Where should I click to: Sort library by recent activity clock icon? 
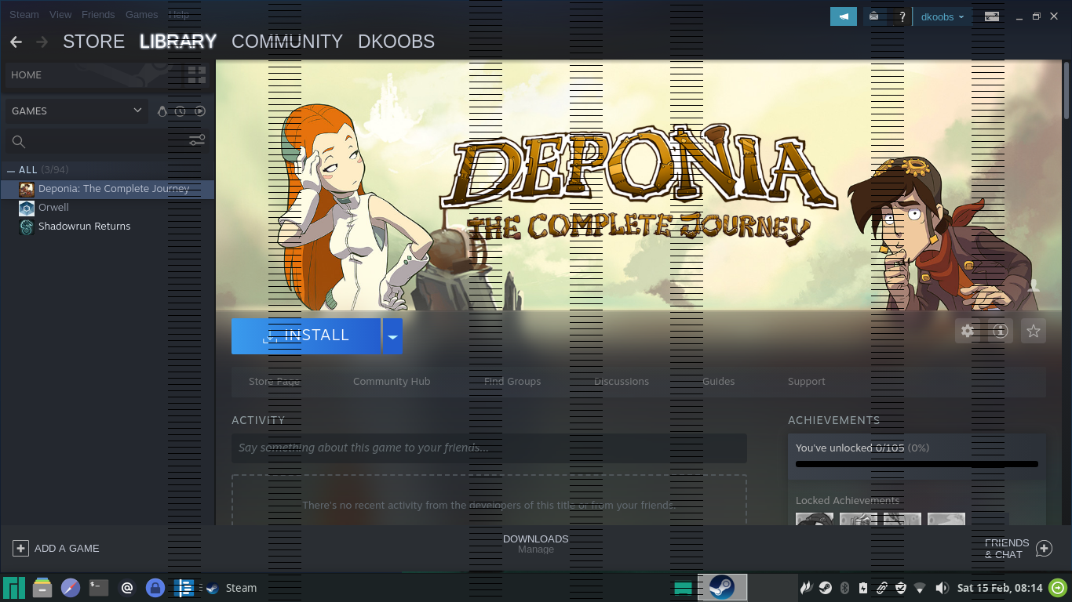coord(180,111)
